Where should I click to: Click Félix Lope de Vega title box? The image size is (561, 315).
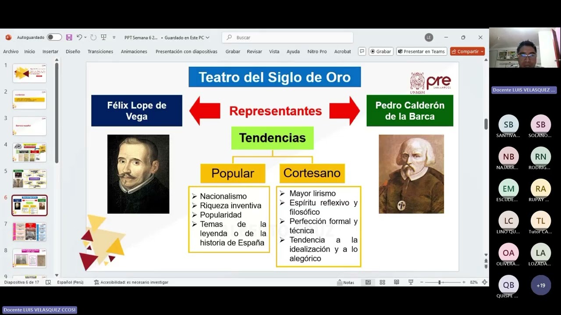[x=137, y=111]
